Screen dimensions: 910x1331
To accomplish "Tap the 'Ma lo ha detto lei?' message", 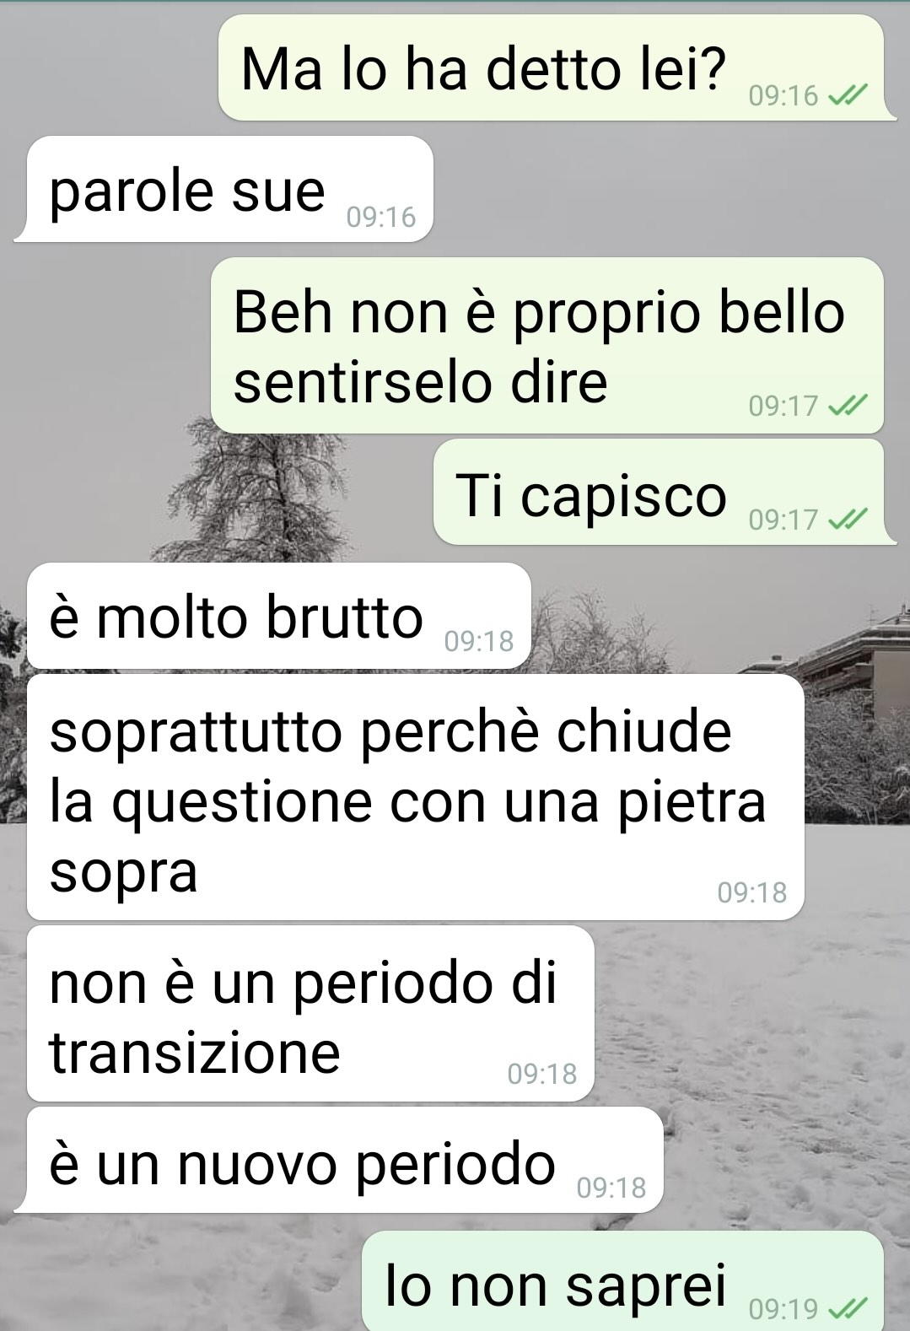I will pos(552,67).
